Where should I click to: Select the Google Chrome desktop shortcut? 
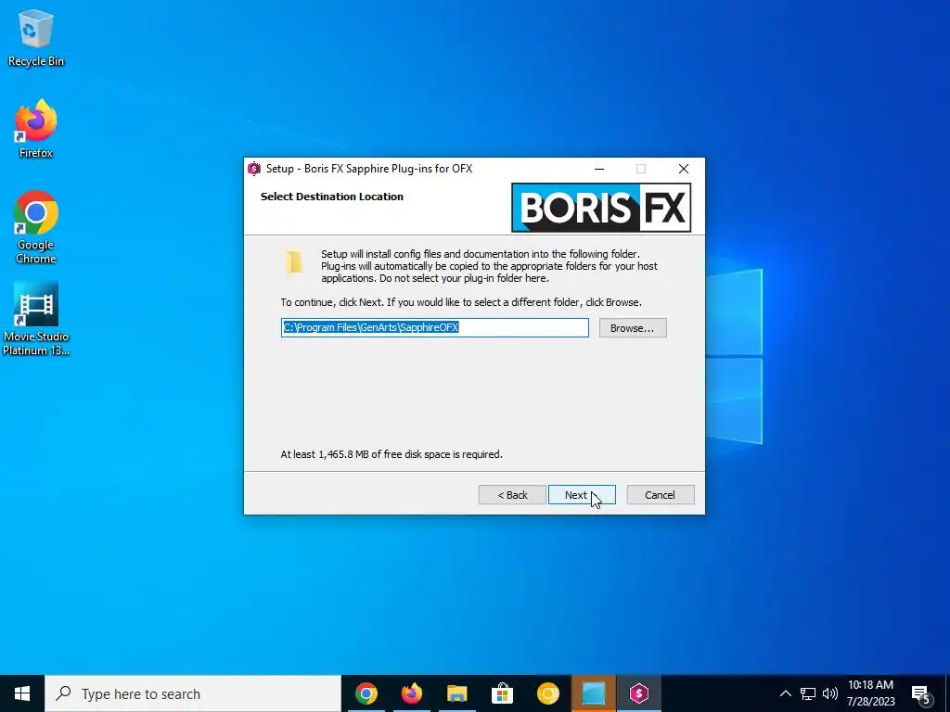(x=36, y=227)
